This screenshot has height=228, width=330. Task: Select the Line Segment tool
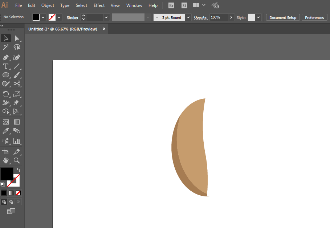pos(17,66)
